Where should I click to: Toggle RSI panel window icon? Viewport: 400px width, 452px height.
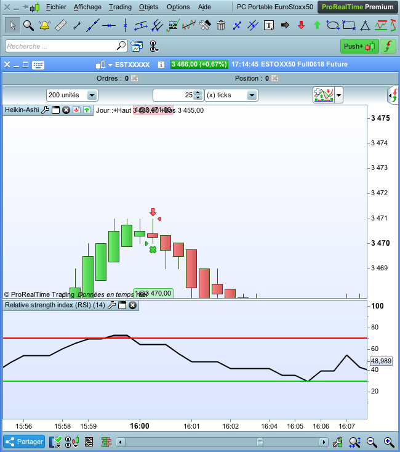tap(122, 305)
